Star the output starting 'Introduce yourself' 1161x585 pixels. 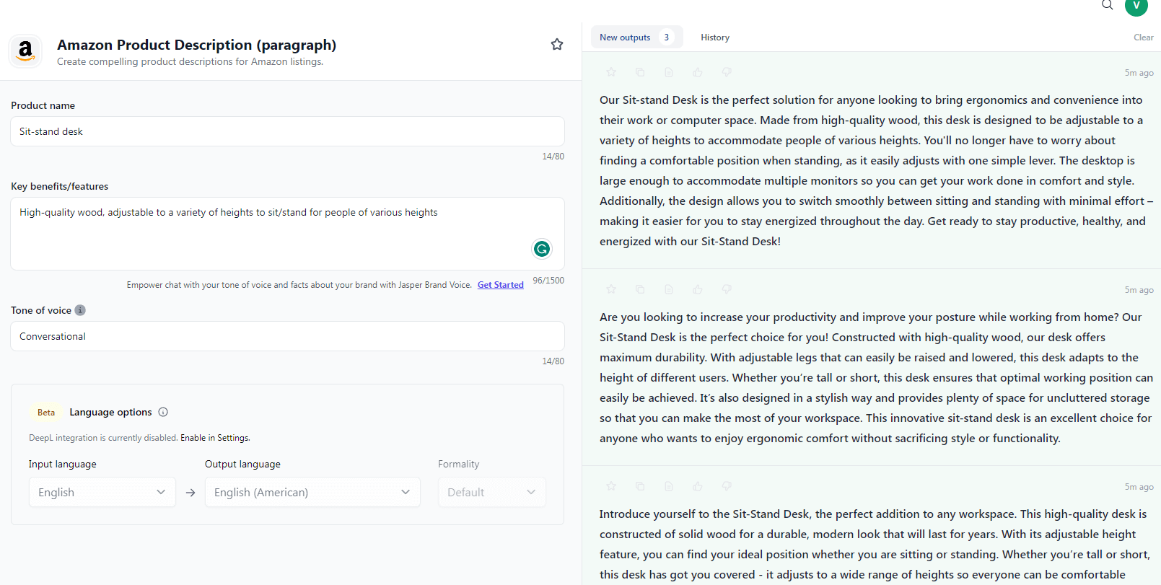(611, 486)
